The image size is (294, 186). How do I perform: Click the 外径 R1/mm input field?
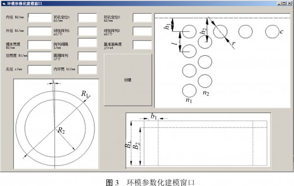pos(40,31)
